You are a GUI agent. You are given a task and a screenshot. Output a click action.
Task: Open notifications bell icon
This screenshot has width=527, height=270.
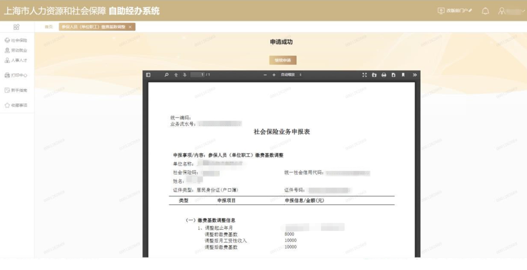[485, 11]
